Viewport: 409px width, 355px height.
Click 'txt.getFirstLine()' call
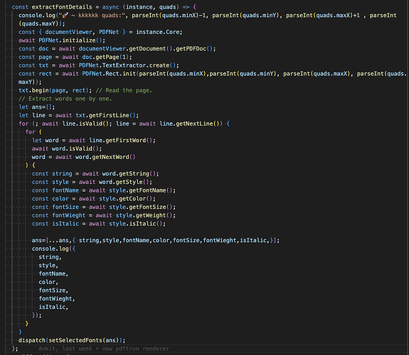point(107,116)
